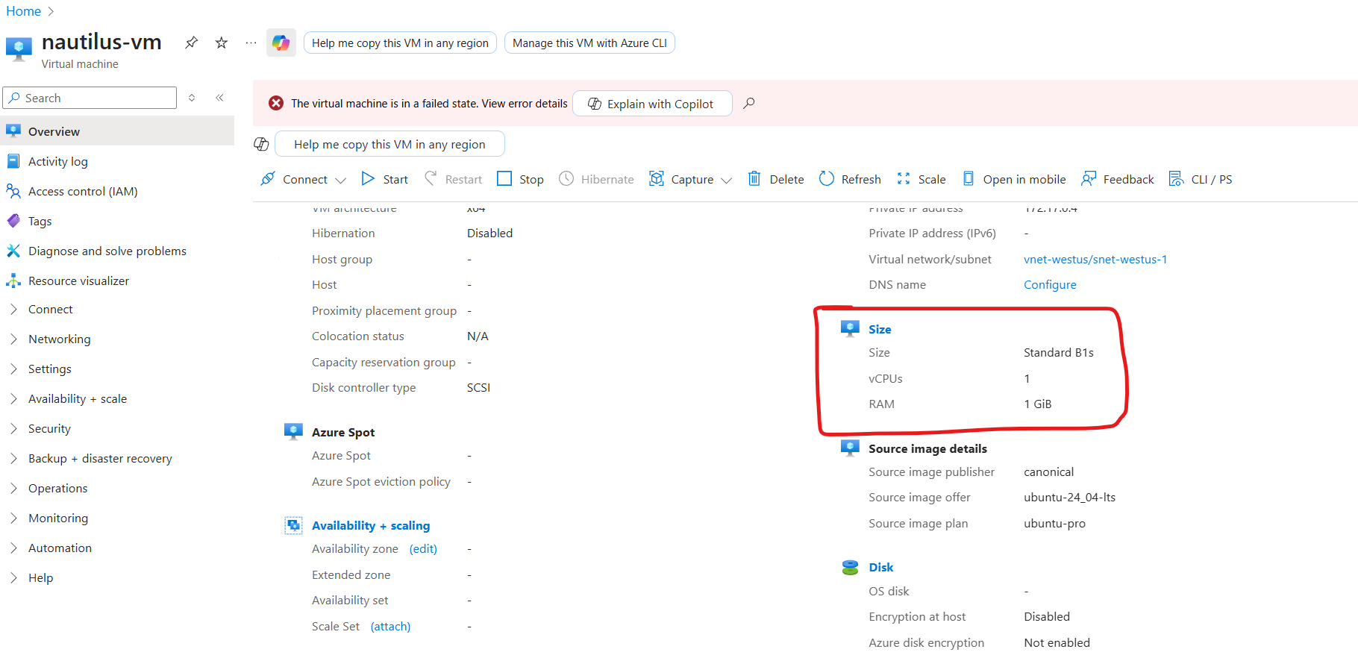The width and height of the screenshot is (1358, 658).
Task: Select Diagnose and solve problems
Action: click(107, 251)
